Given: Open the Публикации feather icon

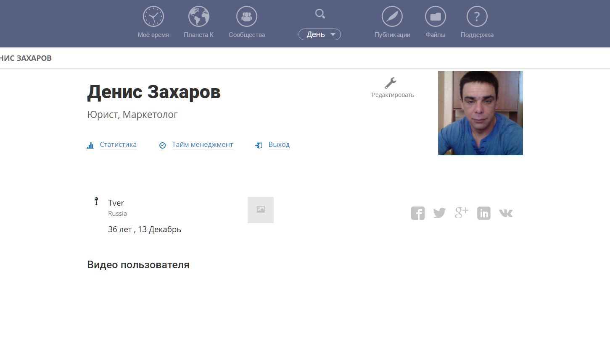Looking at the screenshot, I should [x=392, y=17].
